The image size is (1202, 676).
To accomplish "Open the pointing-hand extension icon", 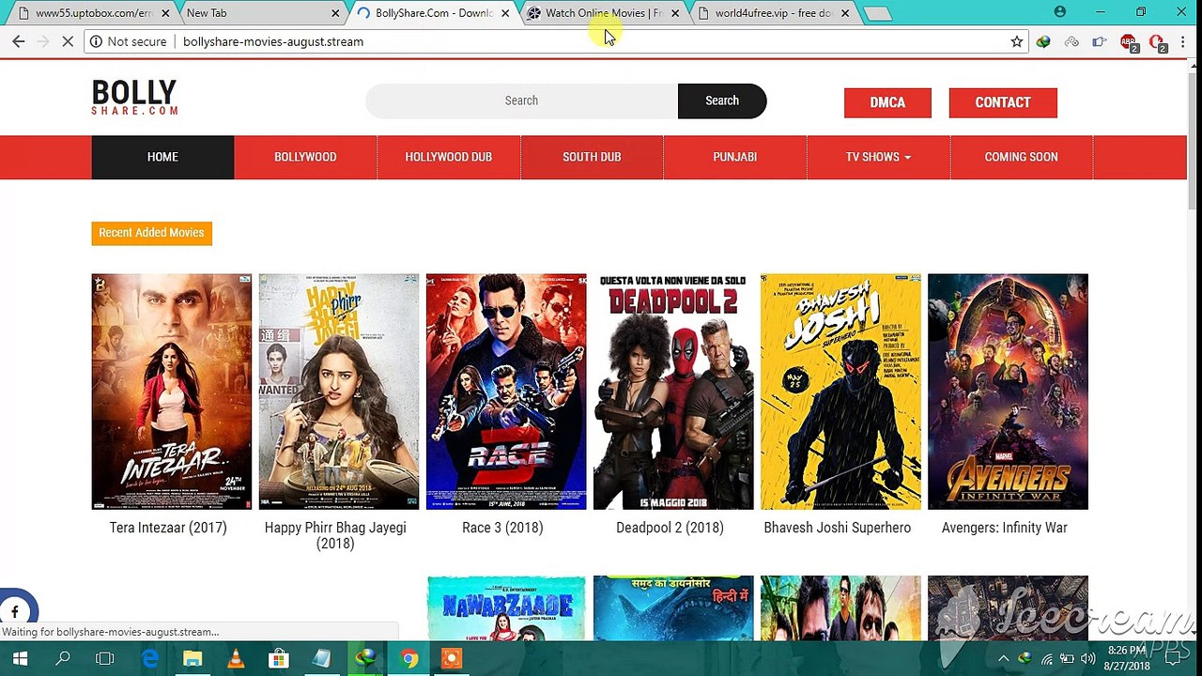I will (1100, 41).
